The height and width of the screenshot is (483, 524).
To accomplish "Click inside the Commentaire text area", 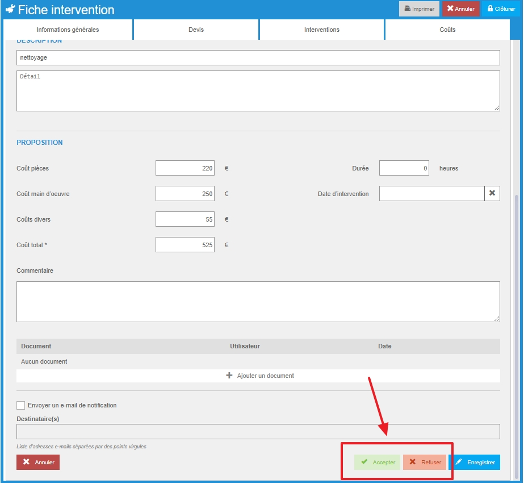I will (x=258, y=302).
